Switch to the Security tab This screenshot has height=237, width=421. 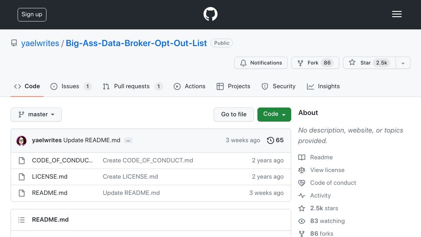[x=278, y=86]
